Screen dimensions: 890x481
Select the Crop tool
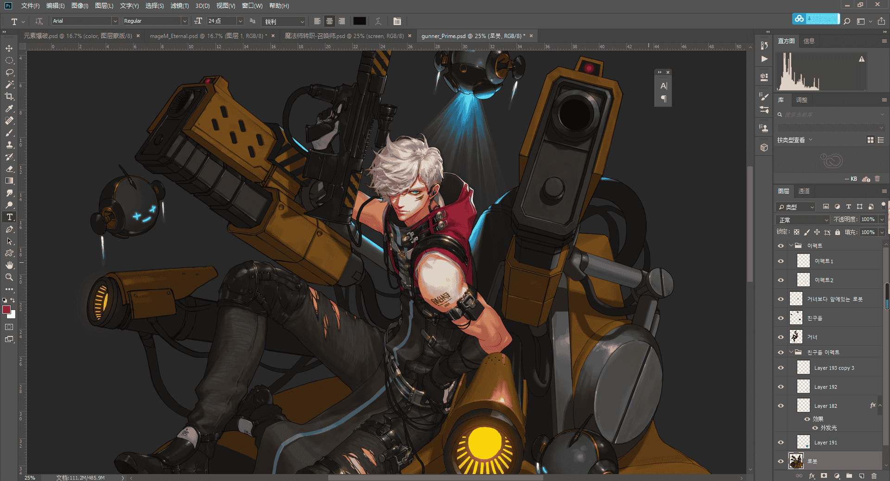9,96
